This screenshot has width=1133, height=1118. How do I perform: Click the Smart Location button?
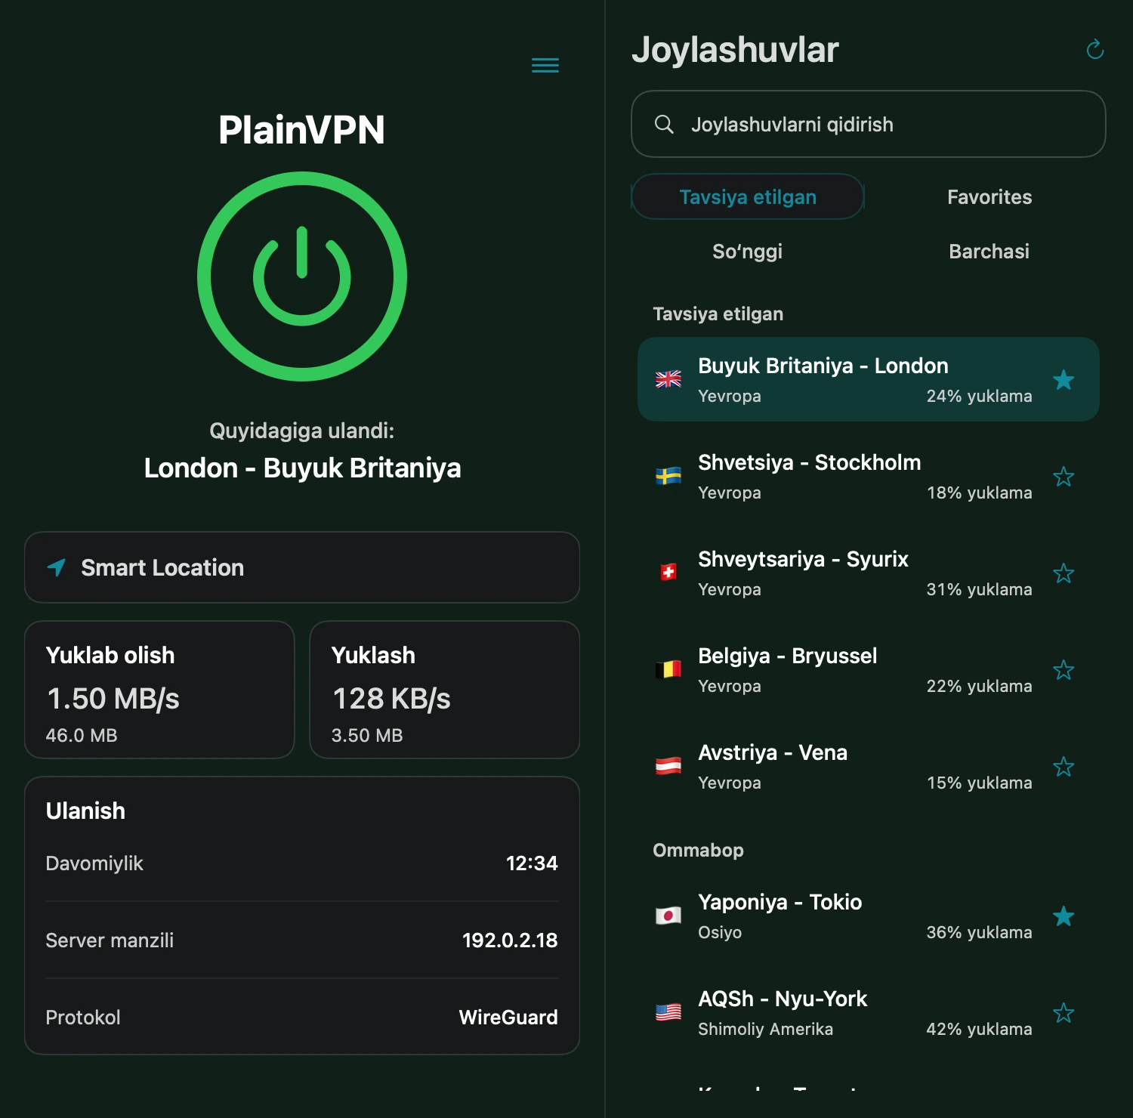click(x=302, y=567)
